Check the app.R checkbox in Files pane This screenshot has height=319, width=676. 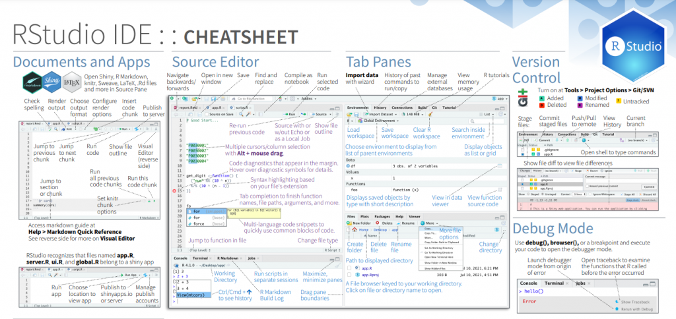(x=349, y=268)
